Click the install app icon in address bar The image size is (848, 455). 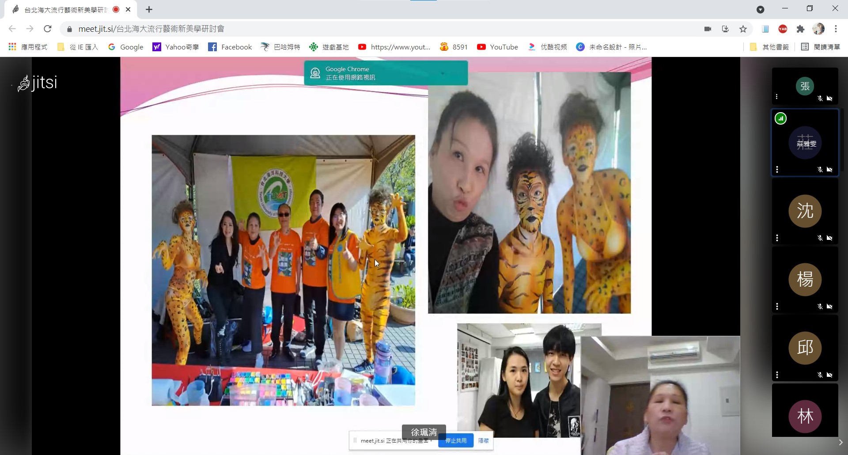725,29
